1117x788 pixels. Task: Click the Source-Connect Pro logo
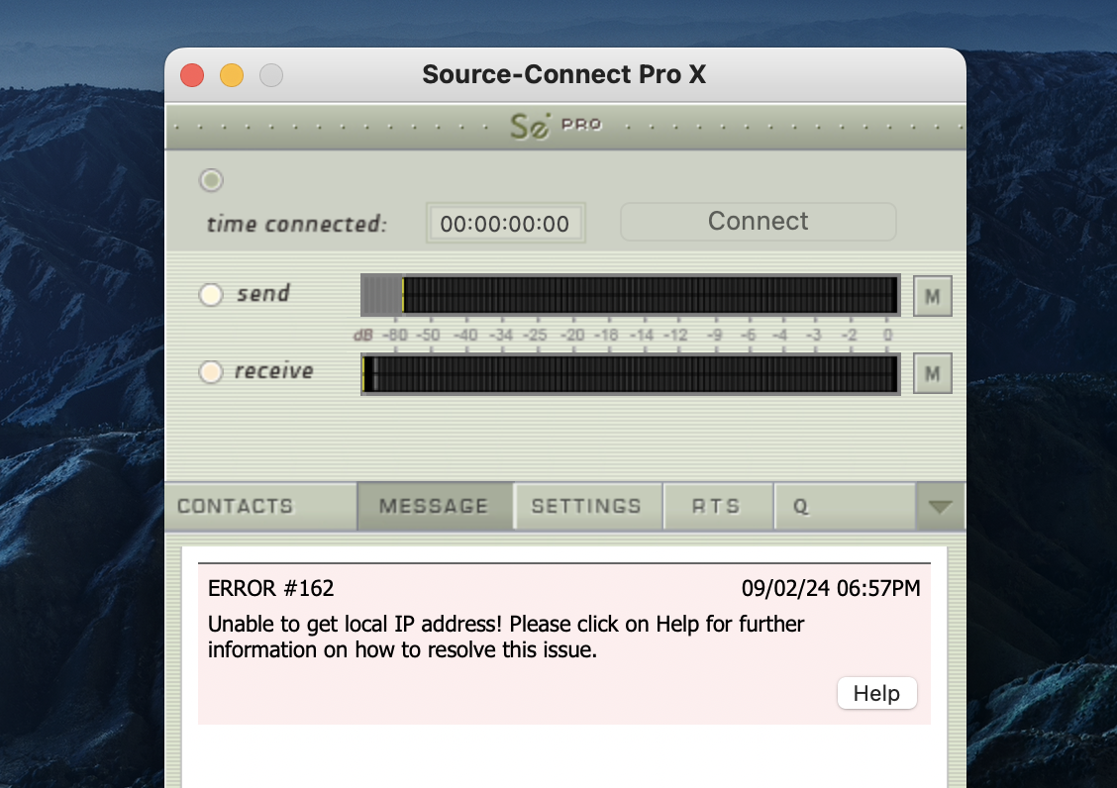pos(556,126)
